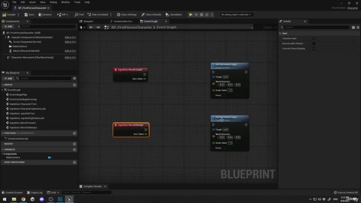
Task: Click Edit in C++ for Capsule Component
Action: click(70, 37)
